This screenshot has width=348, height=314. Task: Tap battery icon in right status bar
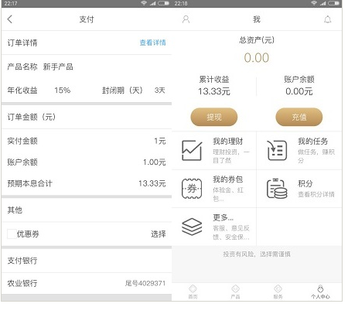[333, 3]
